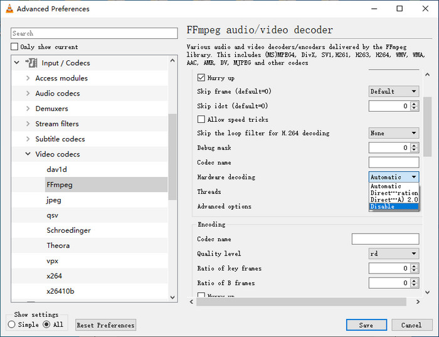Click the tree panel vertical scrollbar thumb
The width and height of the screenshot is (439, 337).
click(172, 157)
